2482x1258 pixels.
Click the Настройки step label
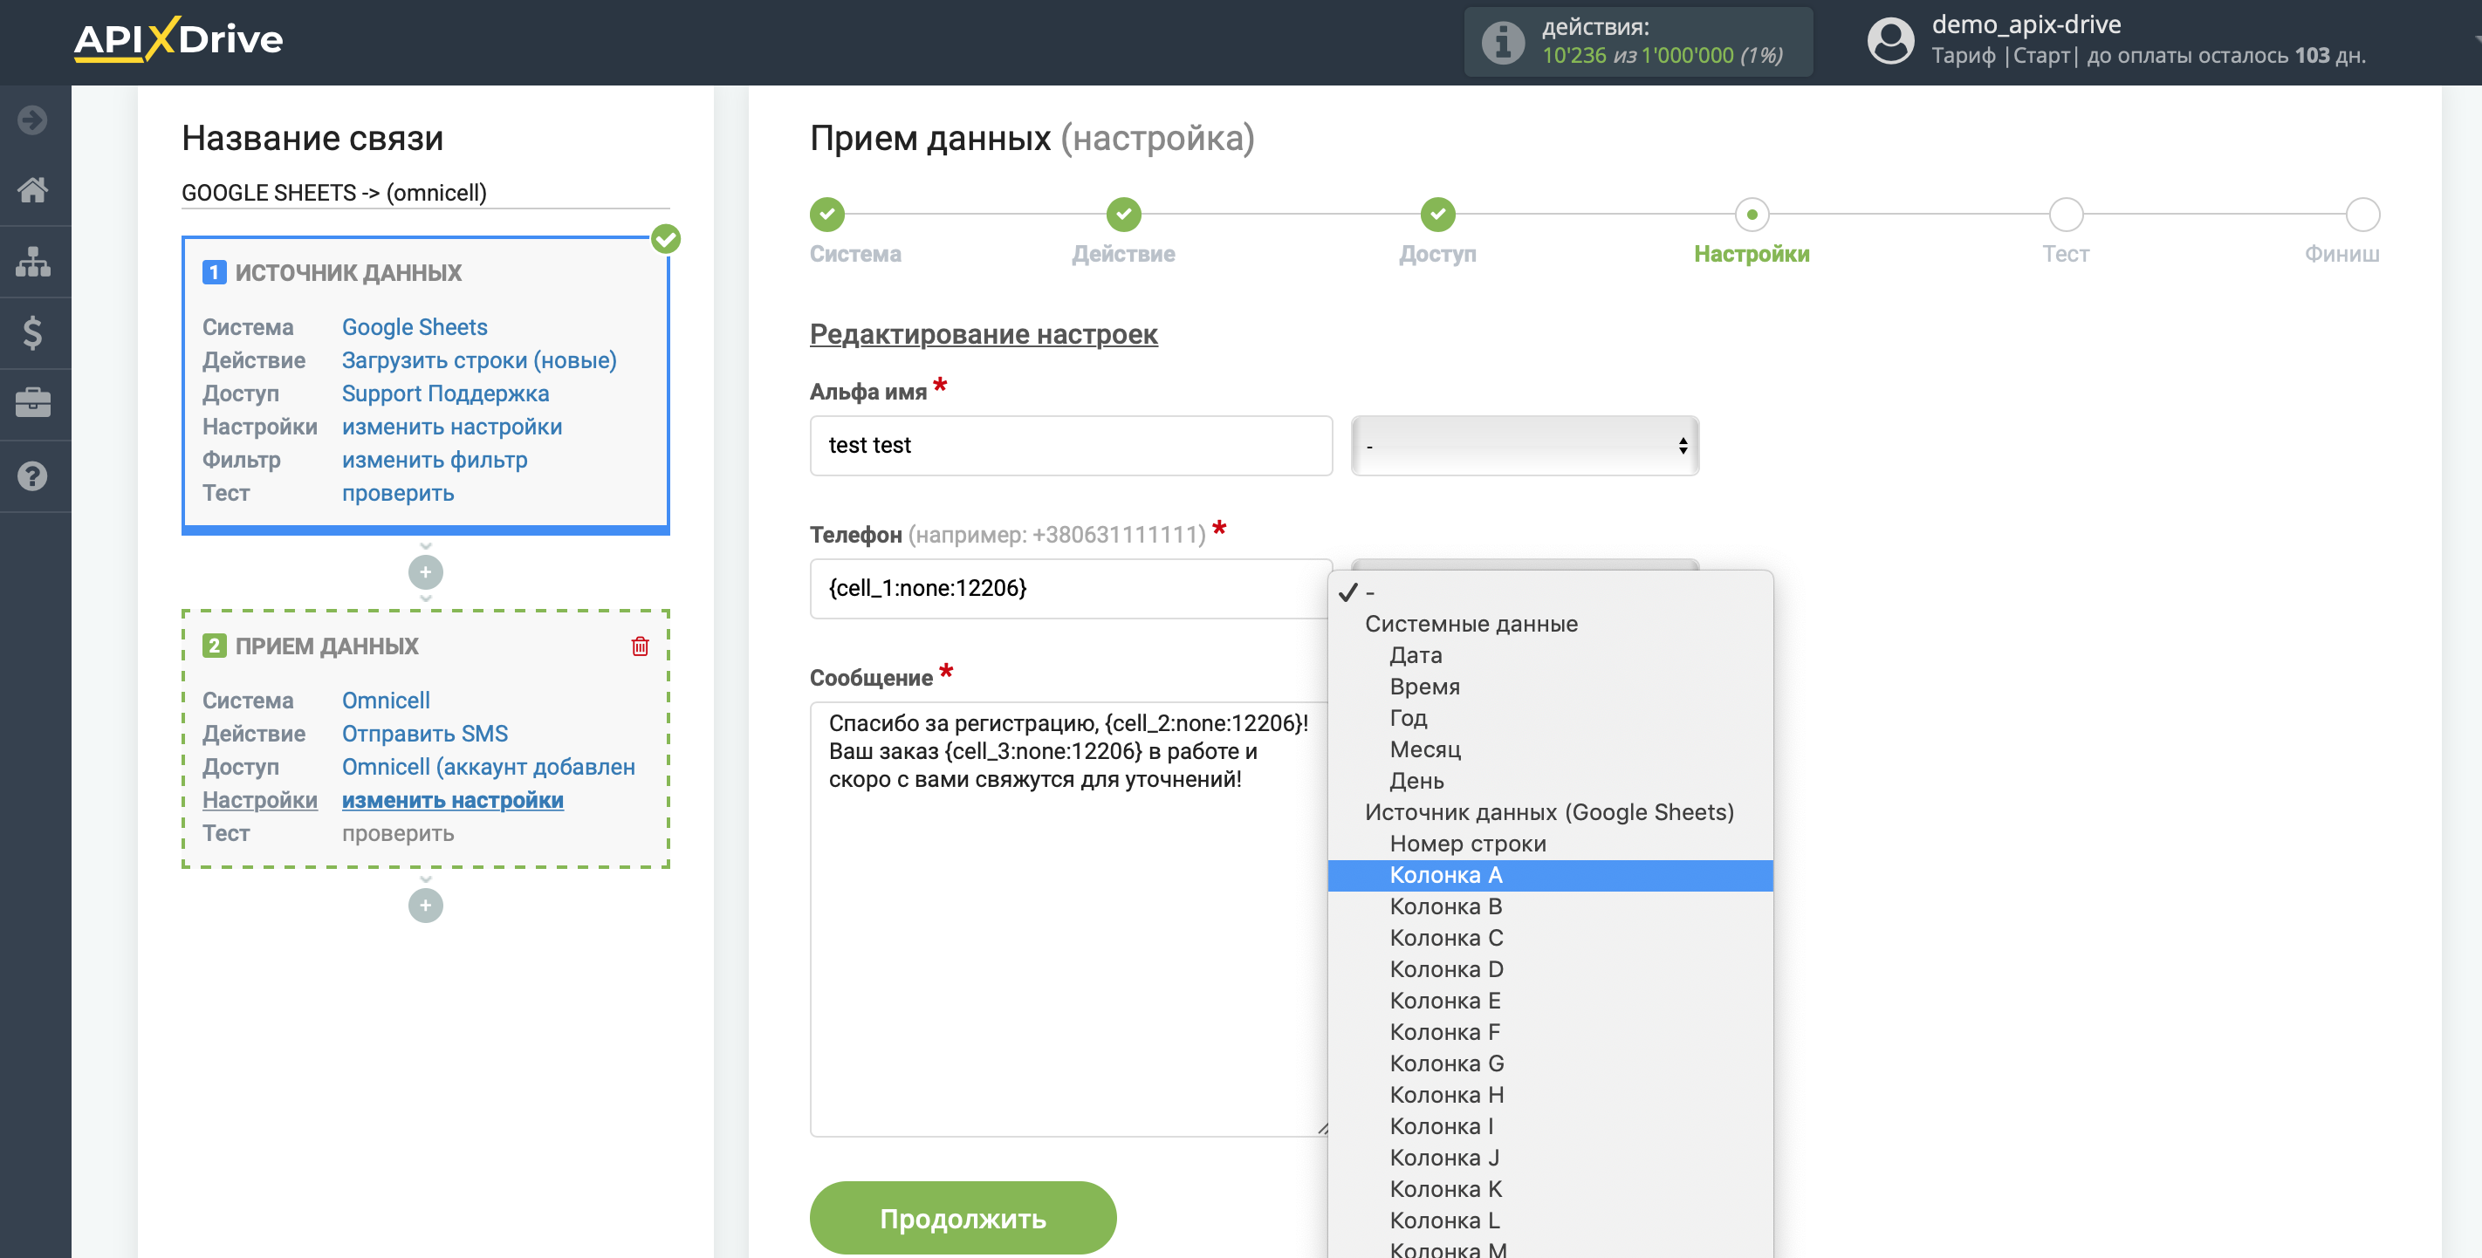click(1752, 254)
